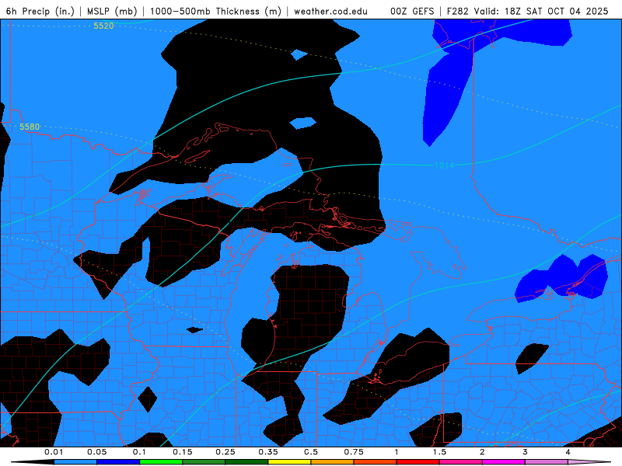Click the 1.5 legend value
Viewport: 622px width, 466px height.
(x=439, y=452)
